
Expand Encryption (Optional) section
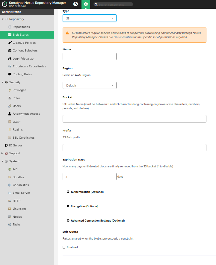(83, 206)
